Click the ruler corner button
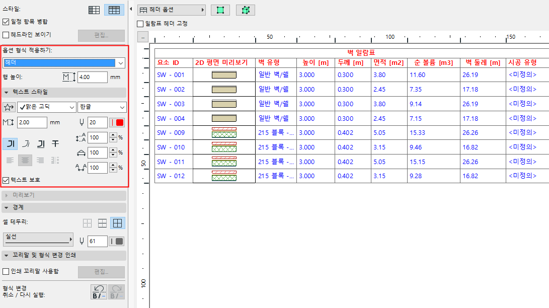The height and width of the screenshot is (308, 549). [143, 37]
